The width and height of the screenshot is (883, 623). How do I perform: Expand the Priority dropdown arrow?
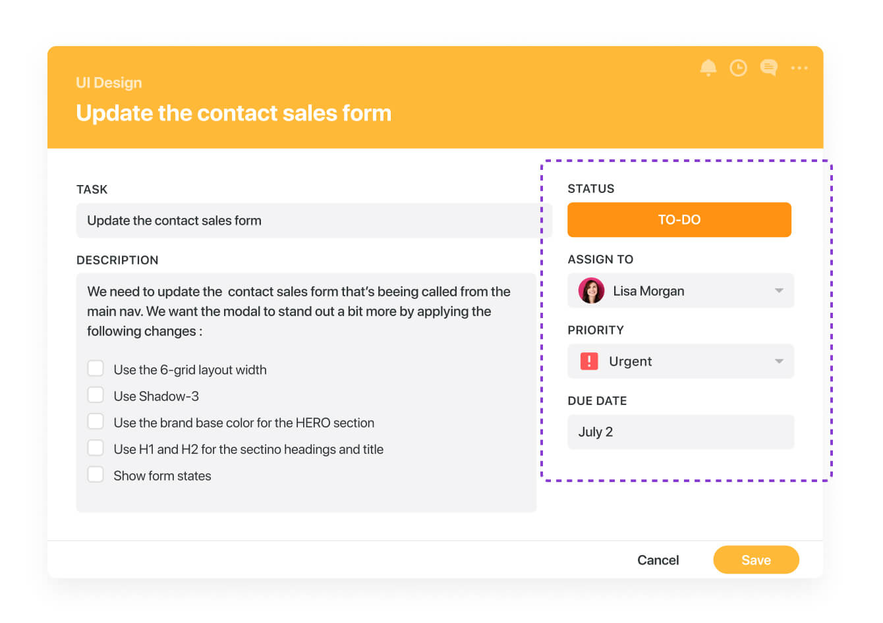(x=779, y=361)
